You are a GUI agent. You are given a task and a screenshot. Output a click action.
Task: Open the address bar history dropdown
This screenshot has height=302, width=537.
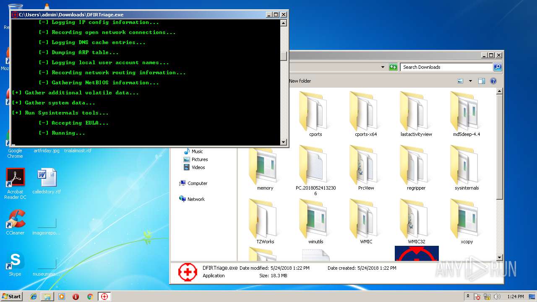pos(383,67)
